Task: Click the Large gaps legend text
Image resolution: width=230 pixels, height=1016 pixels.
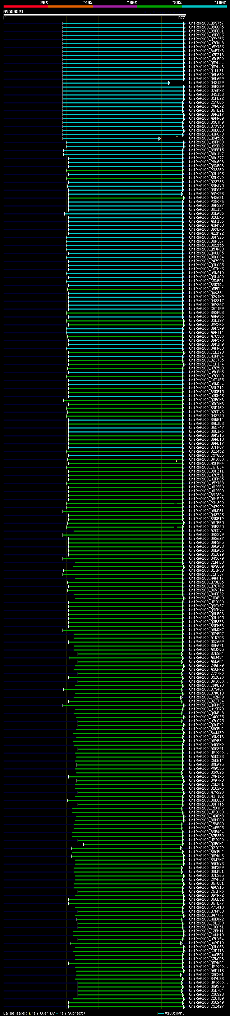Action: tap(44, 1013)
